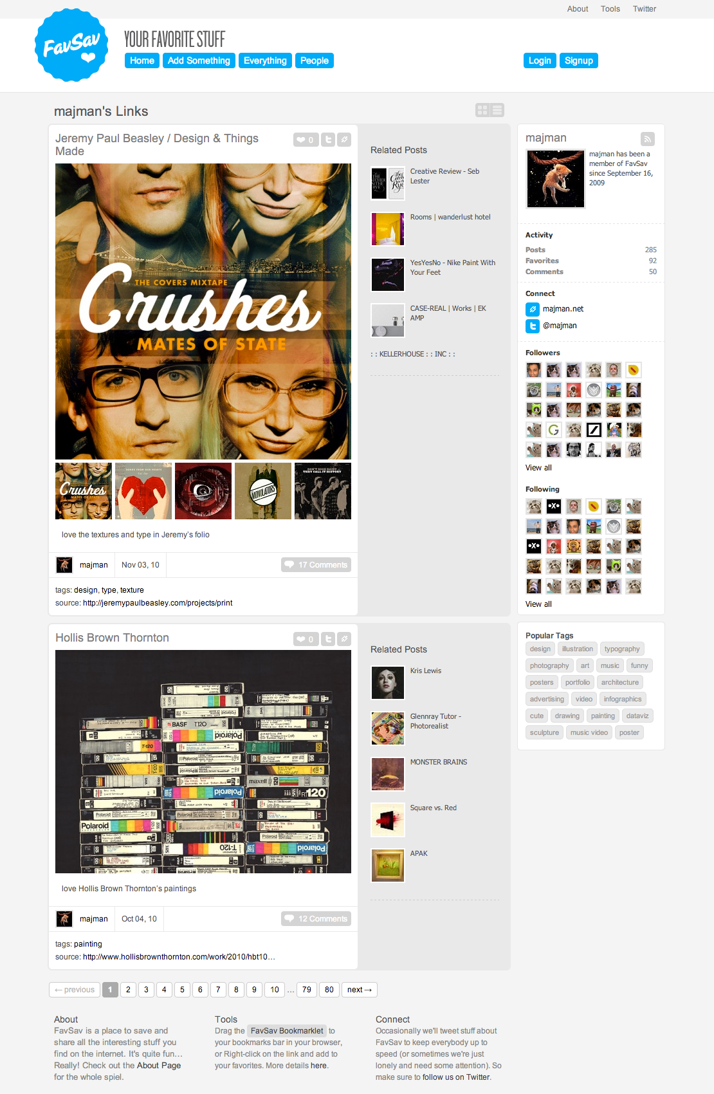Open the 17 Comments bubble

pos(316,564)
